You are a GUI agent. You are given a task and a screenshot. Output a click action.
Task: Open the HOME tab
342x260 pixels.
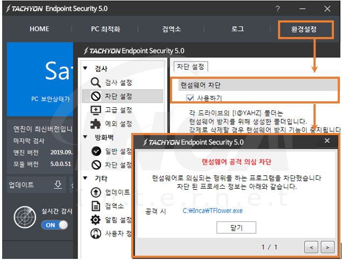click(39, 29)
